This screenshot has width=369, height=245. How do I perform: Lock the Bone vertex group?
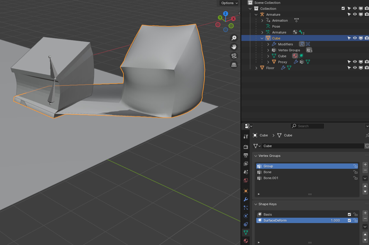[355, 172]
